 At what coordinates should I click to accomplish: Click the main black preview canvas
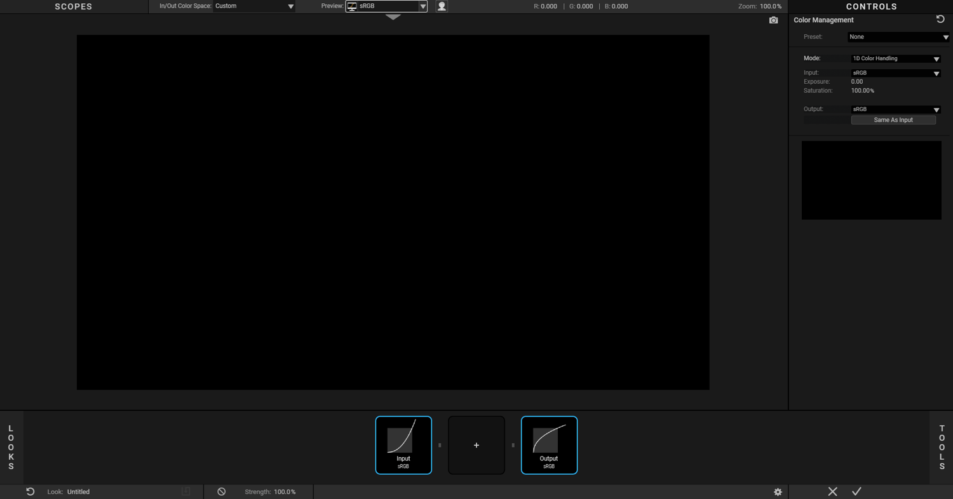[x=393, y=212]
